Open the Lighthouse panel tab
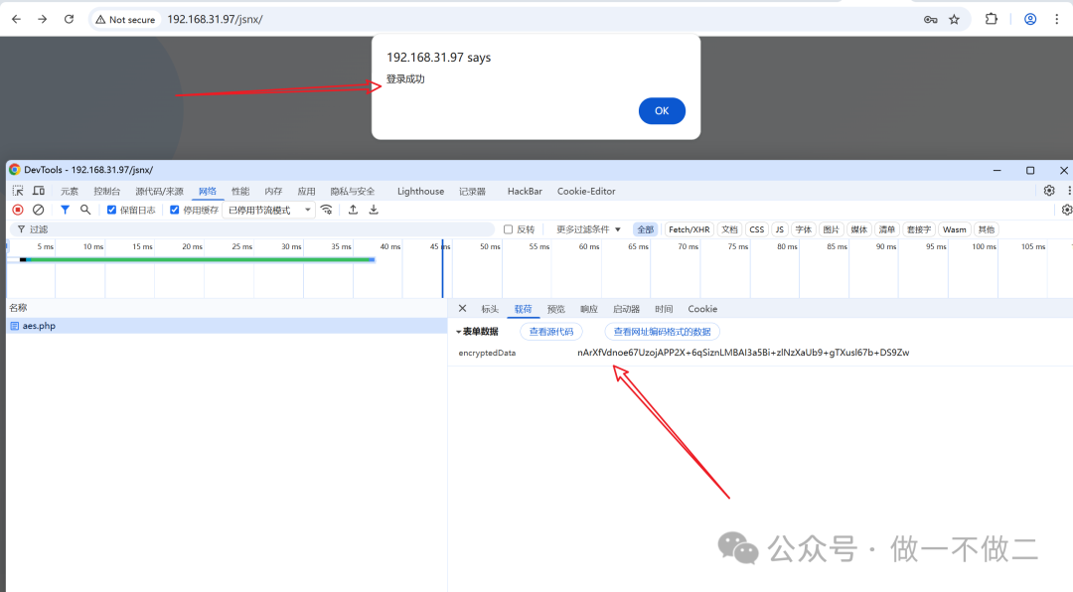This screenshot has height=592, width=1073. pos(420,192)
